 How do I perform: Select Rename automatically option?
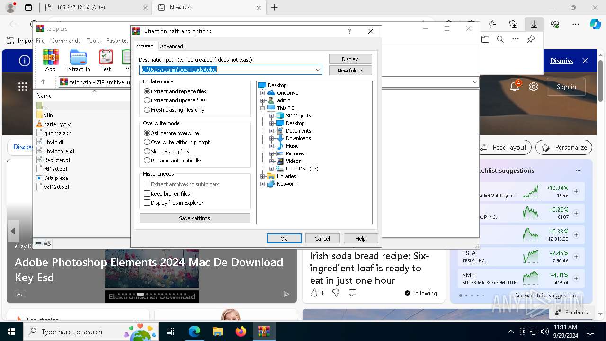pos(172,161)
